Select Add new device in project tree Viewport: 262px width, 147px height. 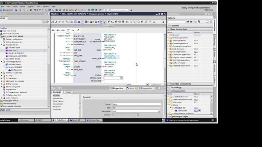coord(9,31)
